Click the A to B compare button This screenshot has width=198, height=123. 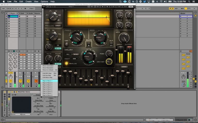pyautogui.click(x=112, y=6)
